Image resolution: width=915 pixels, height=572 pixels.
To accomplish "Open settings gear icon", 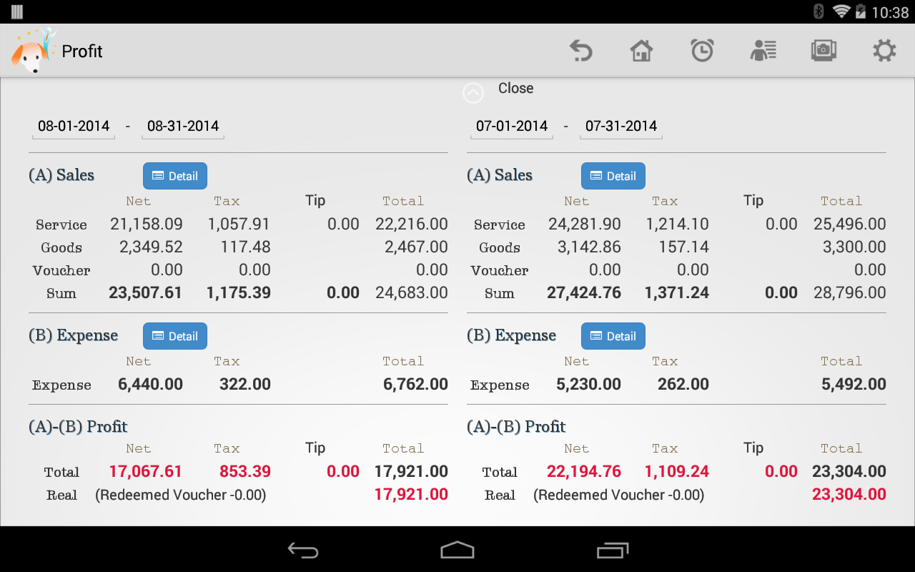I will click(884, 51).
